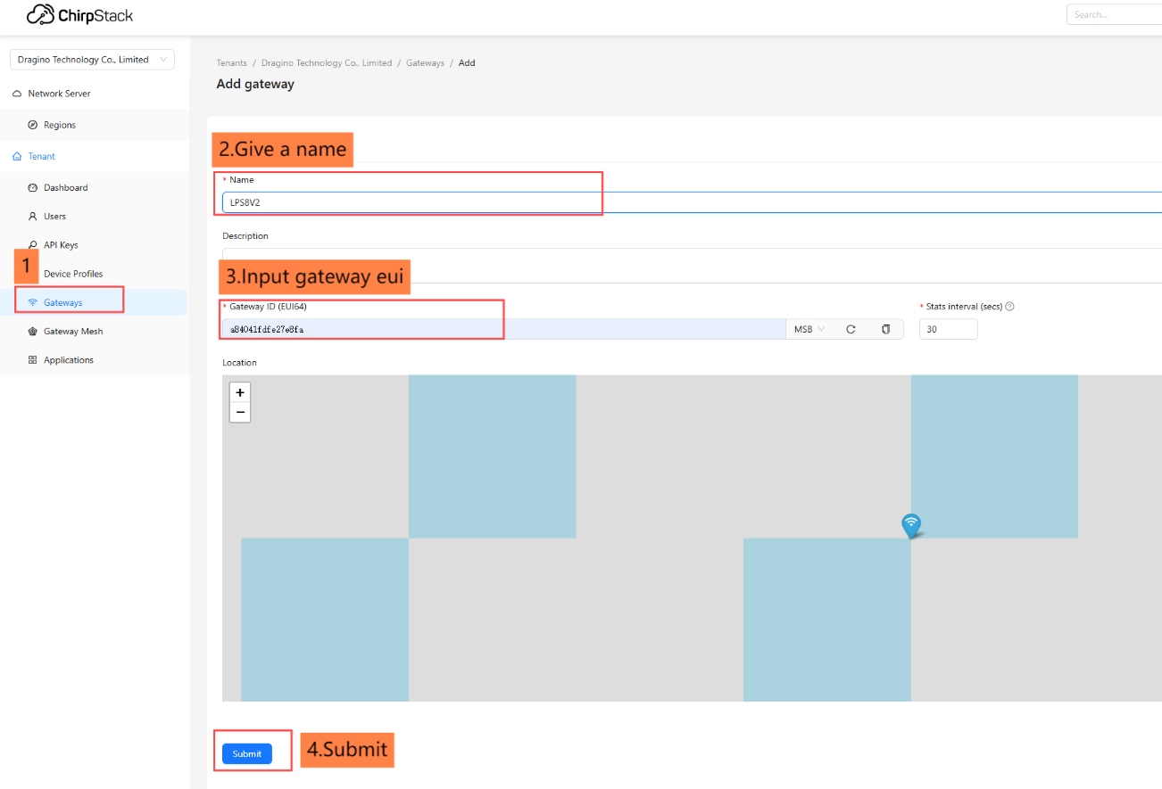Regenerate the gateway ID with the refresh icon
This screenshot has width=1162, height=789.
point(851,329)
